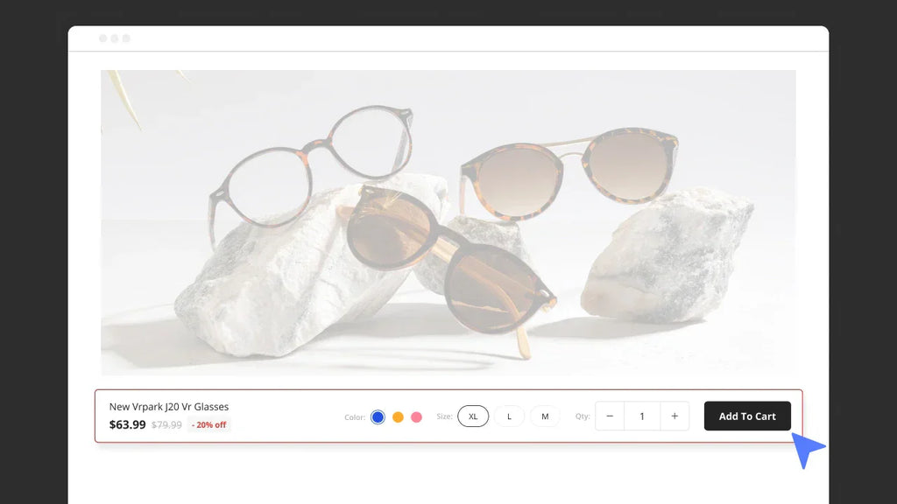Switch to size M

(545, 416)
